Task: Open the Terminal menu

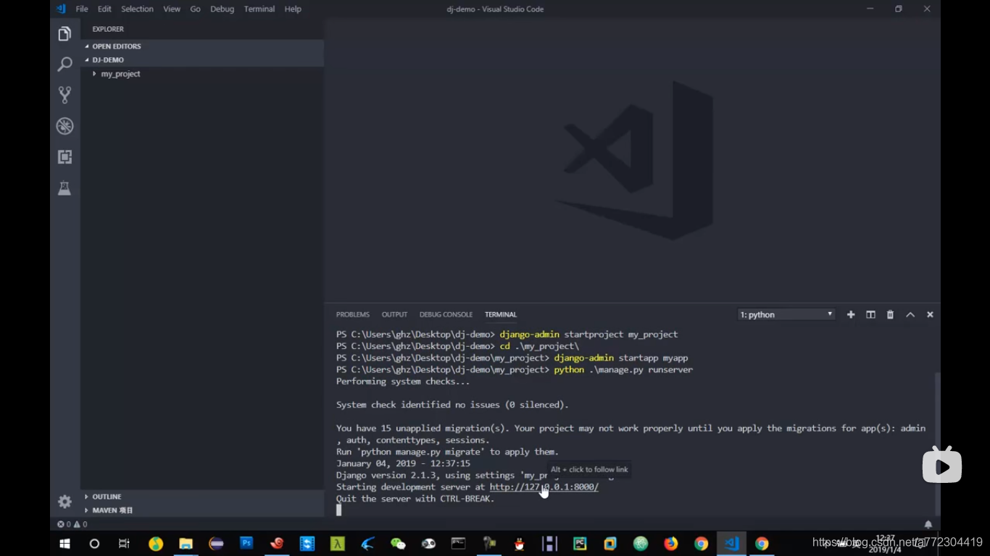Action: point(259,9)
